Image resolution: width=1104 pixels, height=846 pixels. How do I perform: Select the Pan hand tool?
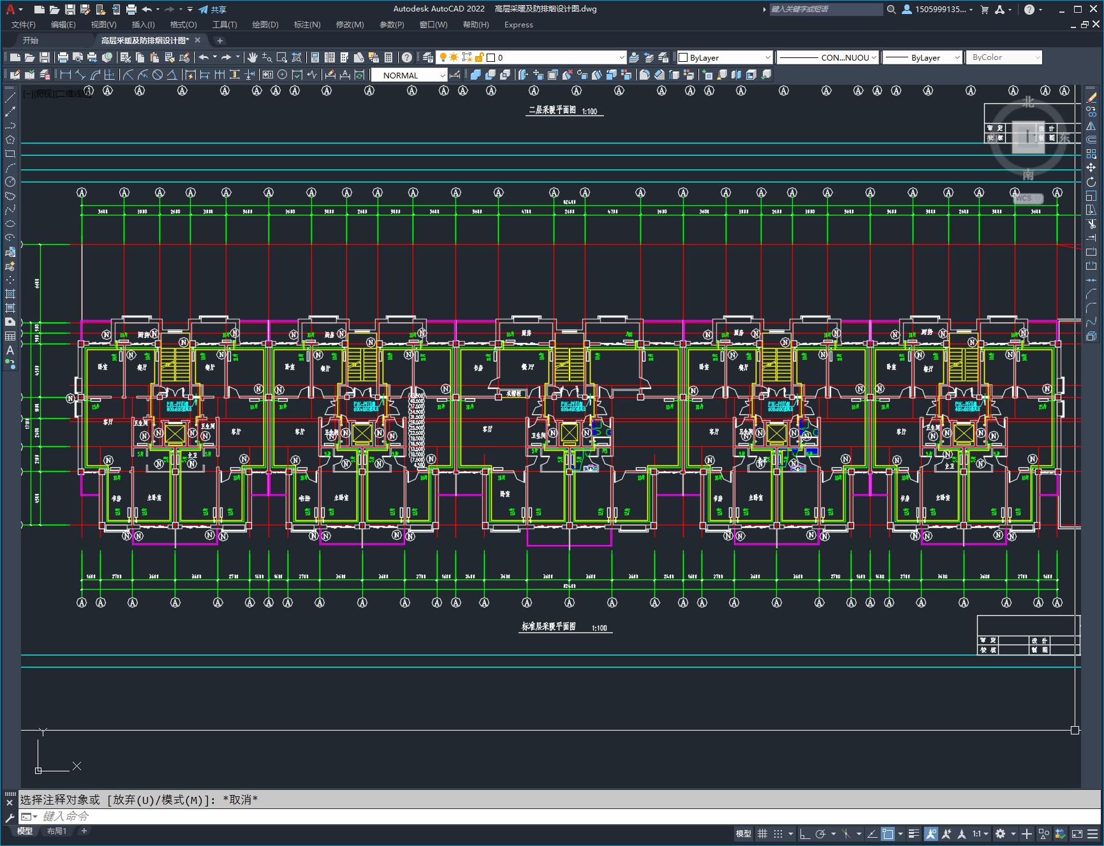click(253, 57)
